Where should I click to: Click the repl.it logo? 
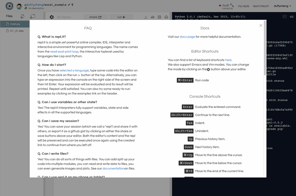coord(9,6)
